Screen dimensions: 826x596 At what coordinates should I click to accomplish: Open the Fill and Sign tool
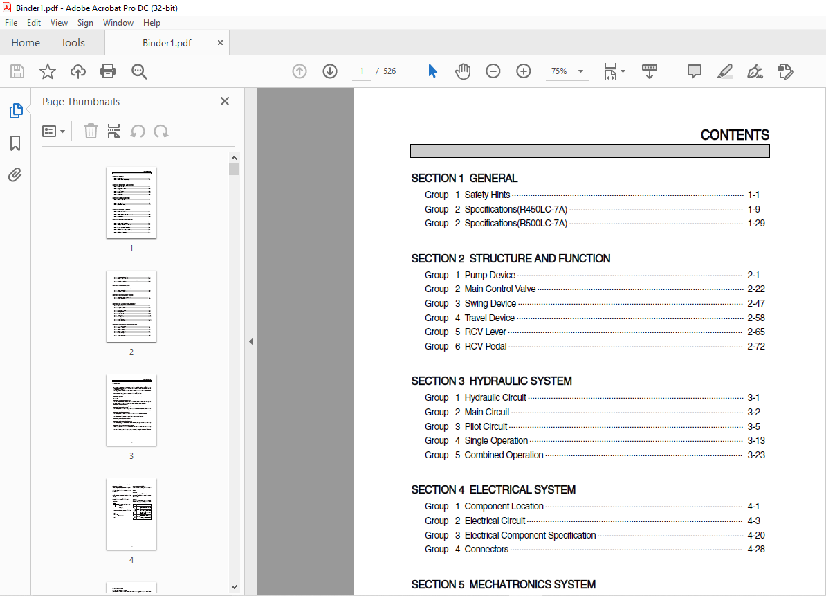click(x=755, y=71)
